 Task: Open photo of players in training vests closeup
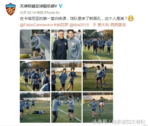(x=35, y=76)
